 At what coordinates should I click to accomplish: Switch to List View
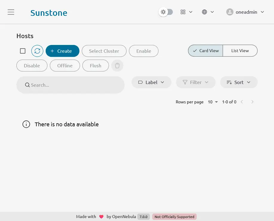click(240, 51)
